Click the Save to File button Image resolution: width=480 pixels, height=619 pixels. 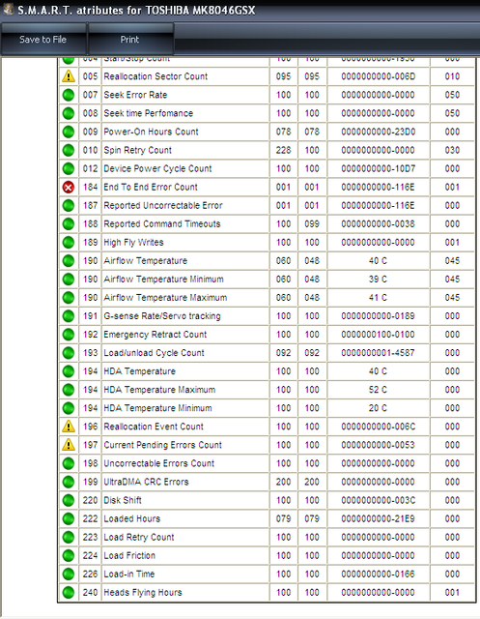pyautogui.click(x=43, y=39)
